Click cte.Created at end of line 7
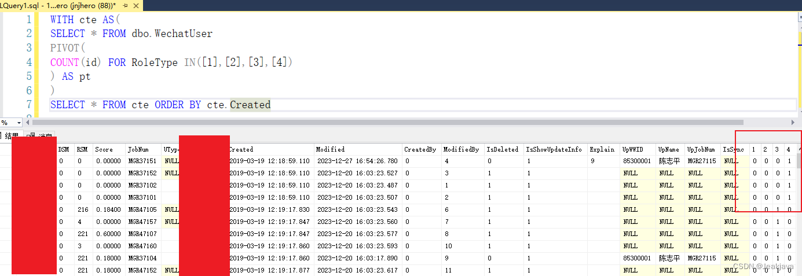 click(239, 105)
